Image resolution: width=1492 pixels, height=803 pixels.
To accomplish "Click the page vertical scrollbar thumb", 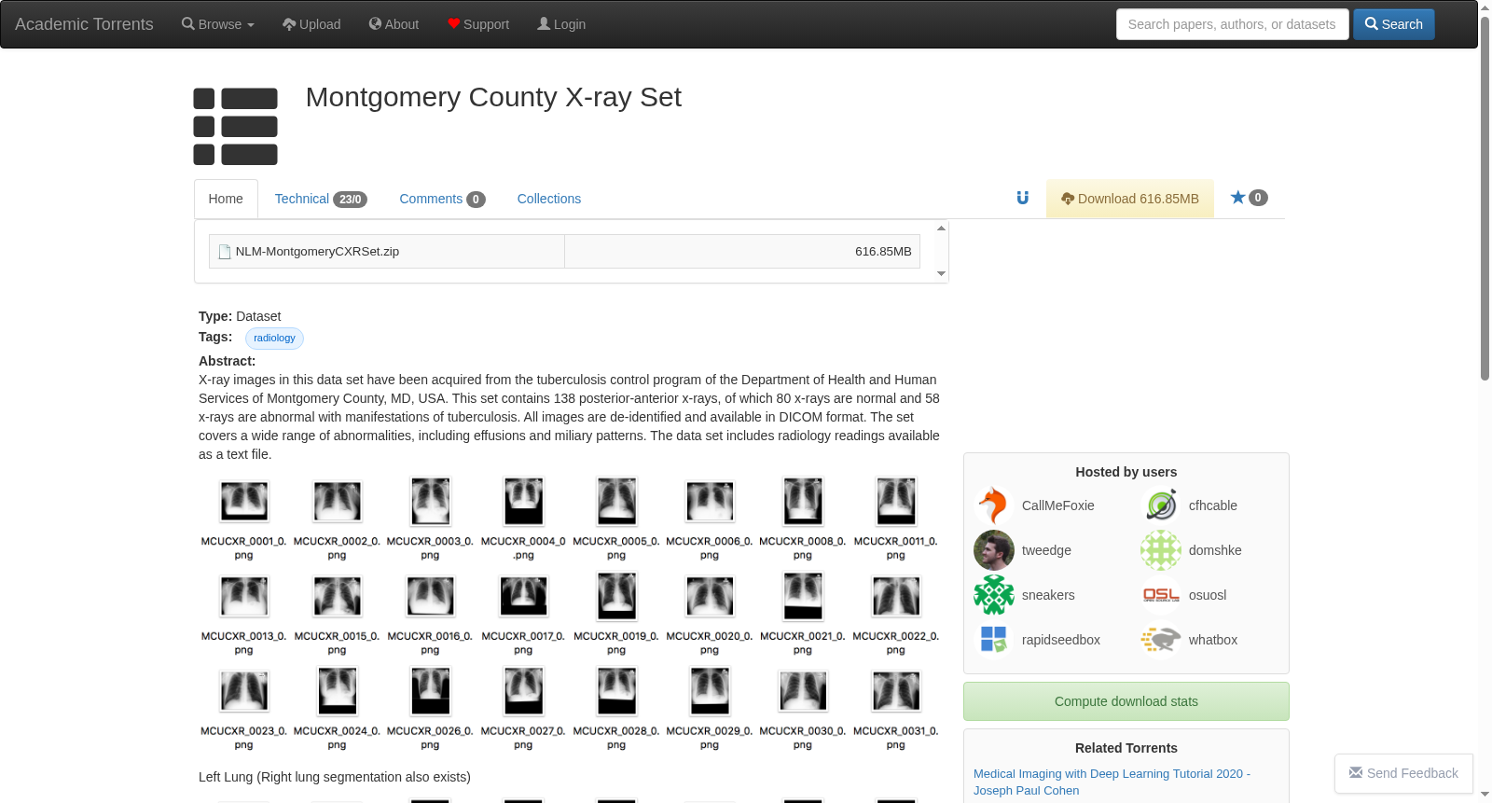I will [1485, 198].
